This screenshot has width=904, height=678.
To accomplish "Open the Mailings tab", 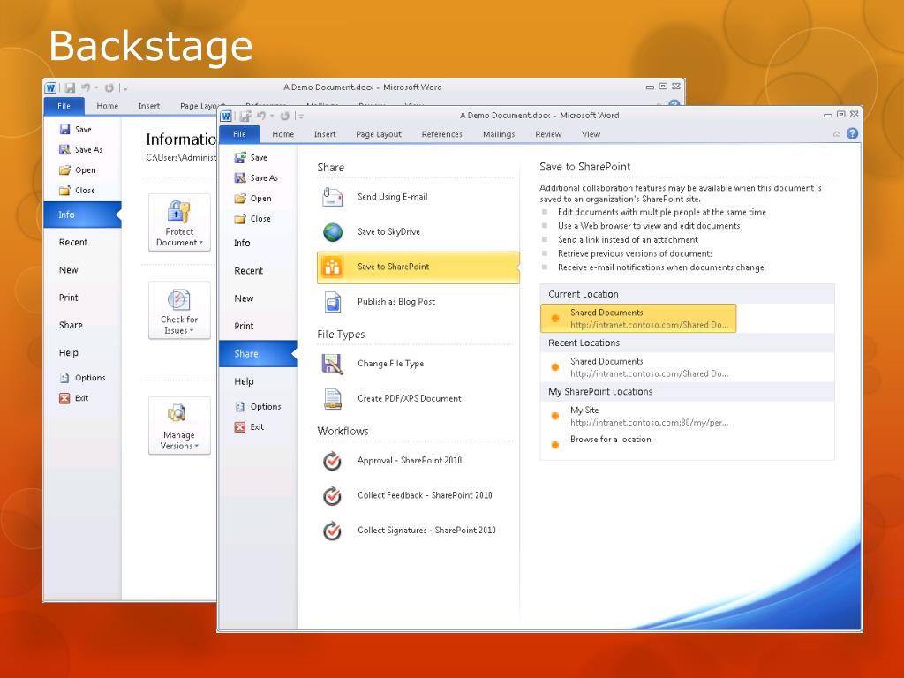I will pos(499,134).
